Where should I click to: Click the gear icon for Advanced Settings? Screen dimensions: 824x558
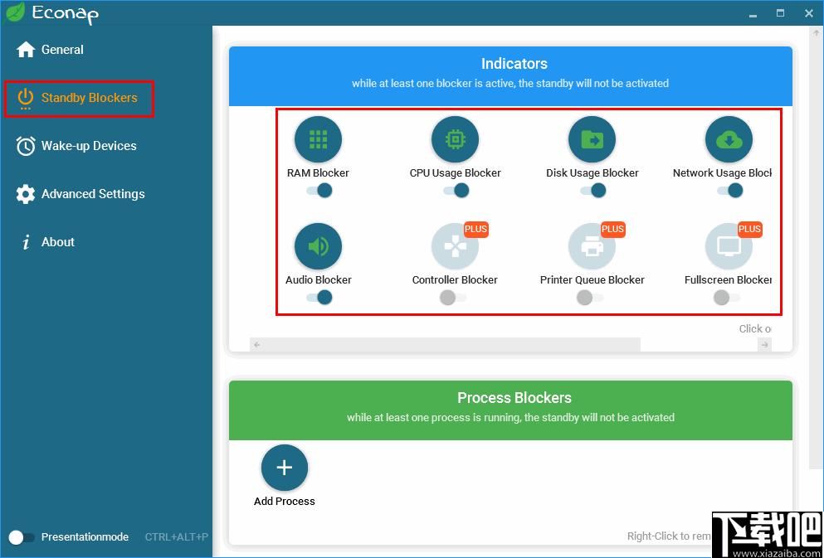click(25, 194)
